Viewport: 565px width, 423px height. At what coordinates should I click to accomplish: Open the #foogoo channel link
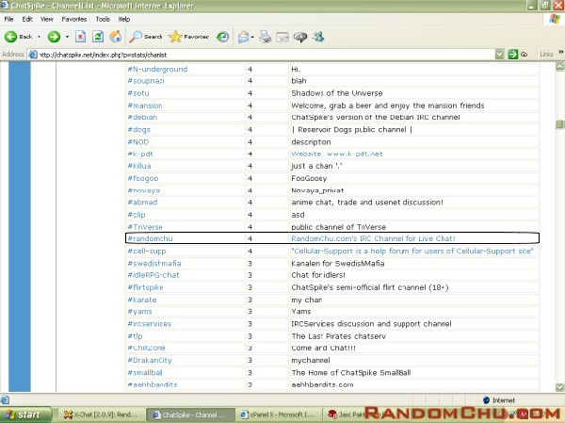coord(143,178)
